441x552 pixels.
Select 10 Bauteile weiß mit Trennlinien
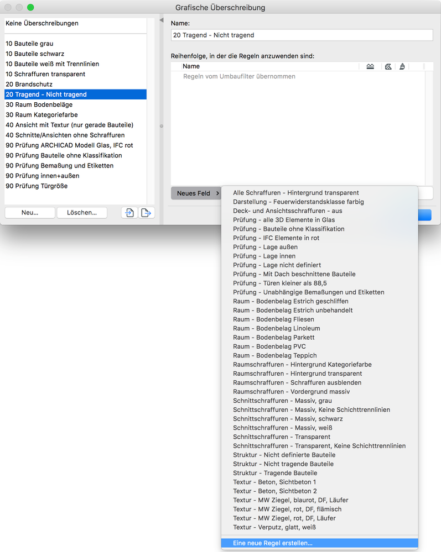pyautogui.click(x=75, y=64)
